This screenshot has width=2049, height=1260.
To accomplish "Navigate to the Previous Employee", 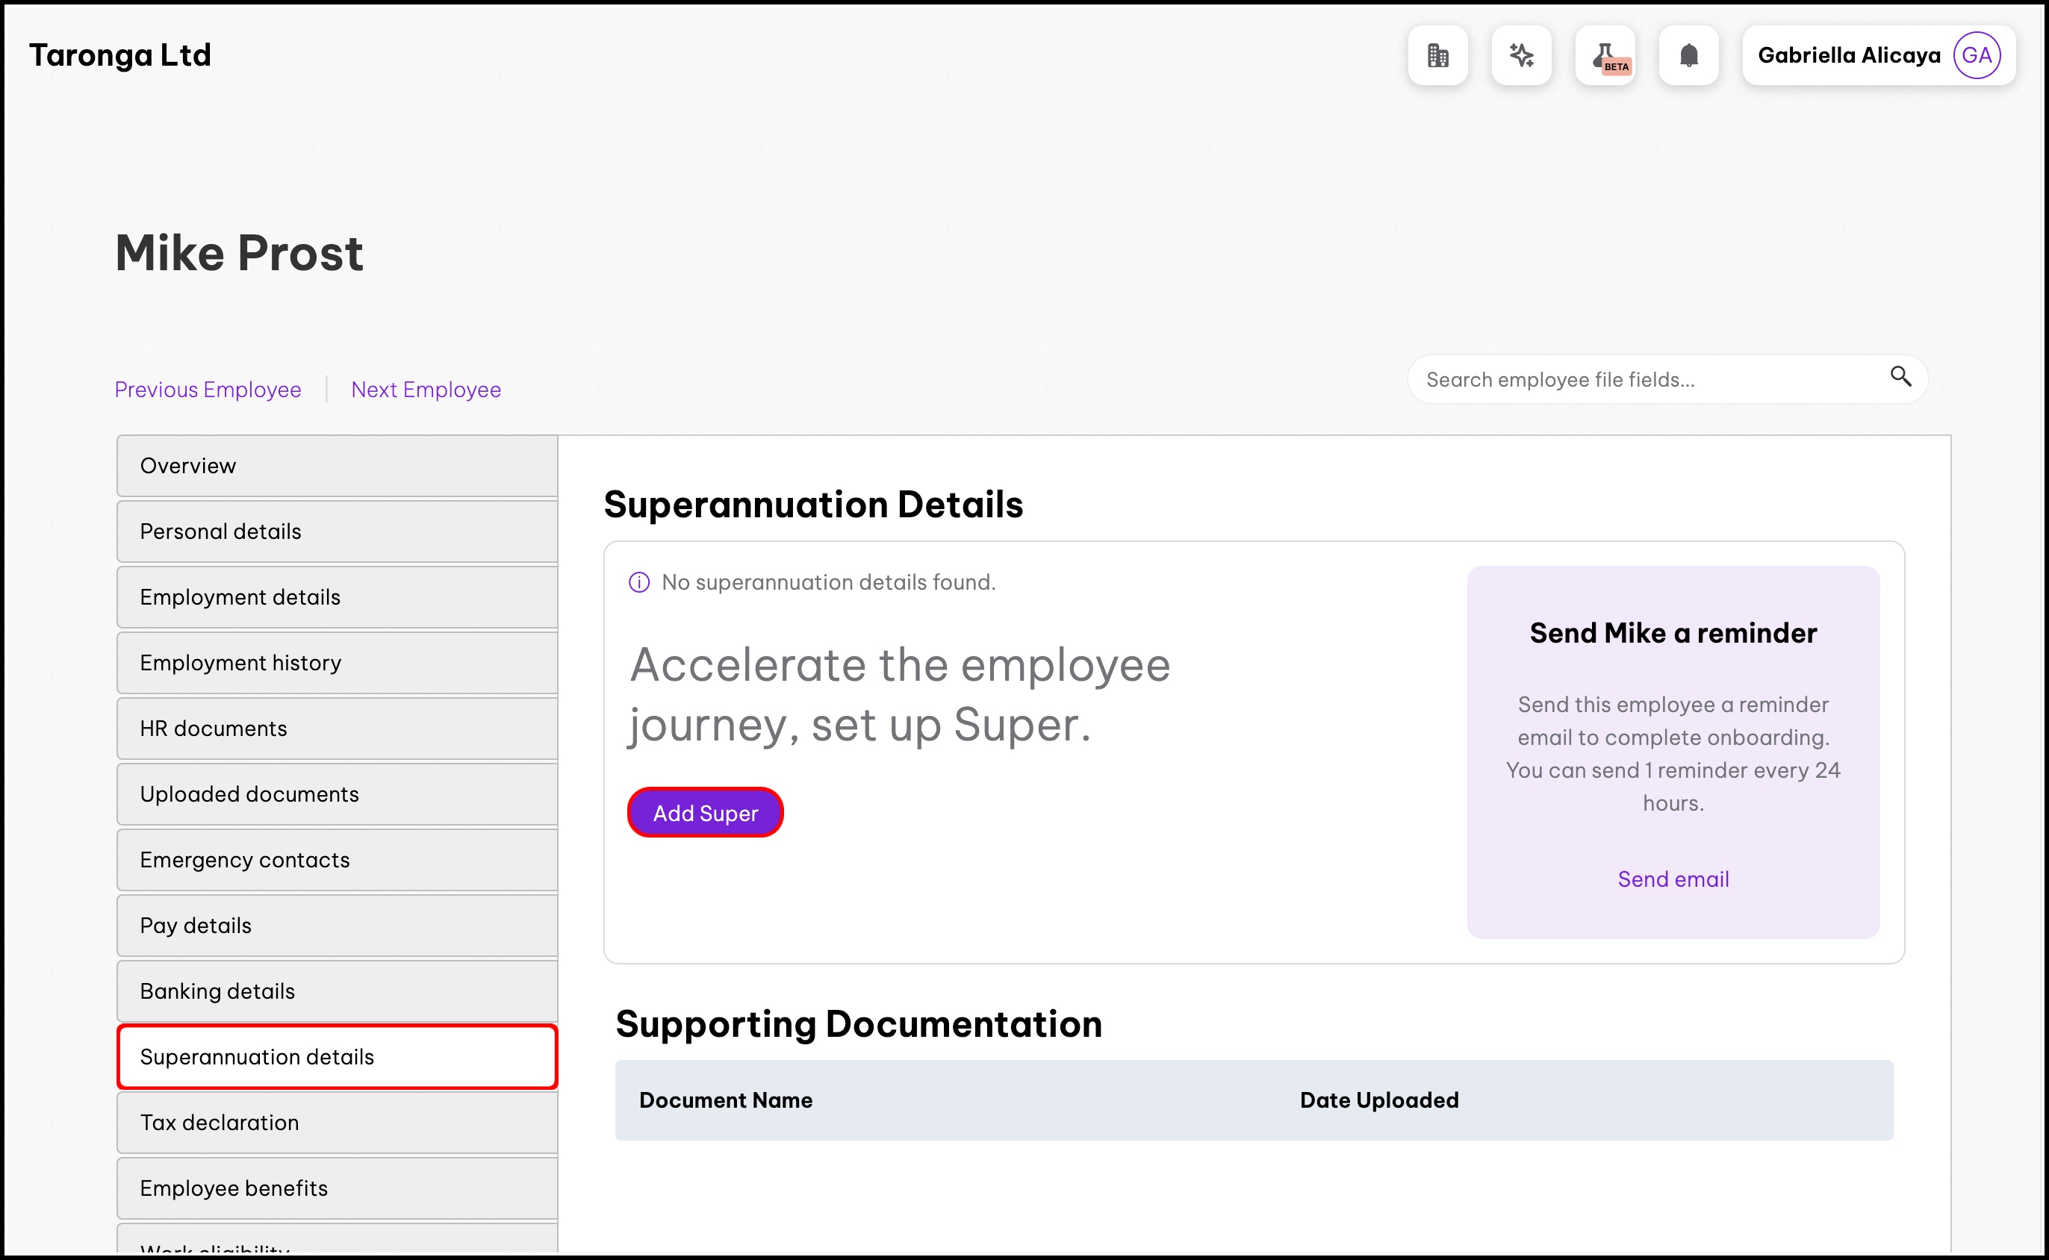I will click(x=208, y=390).
